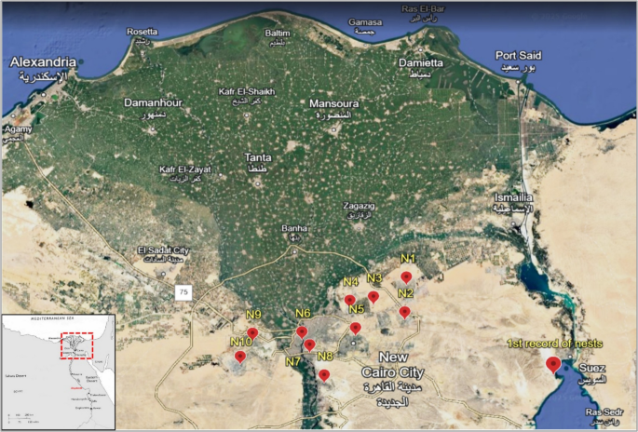This screenshot has width=638, height=432.
Task: Select the Rosetta place label
Action: 142,35
